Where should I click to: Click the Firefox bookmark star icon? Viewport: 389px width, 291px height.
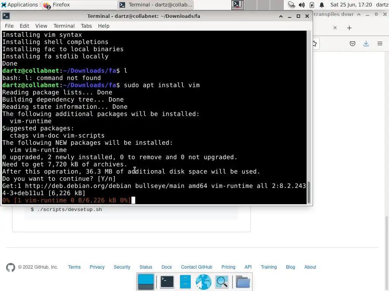pyautogui.click(x=315, y=44)
